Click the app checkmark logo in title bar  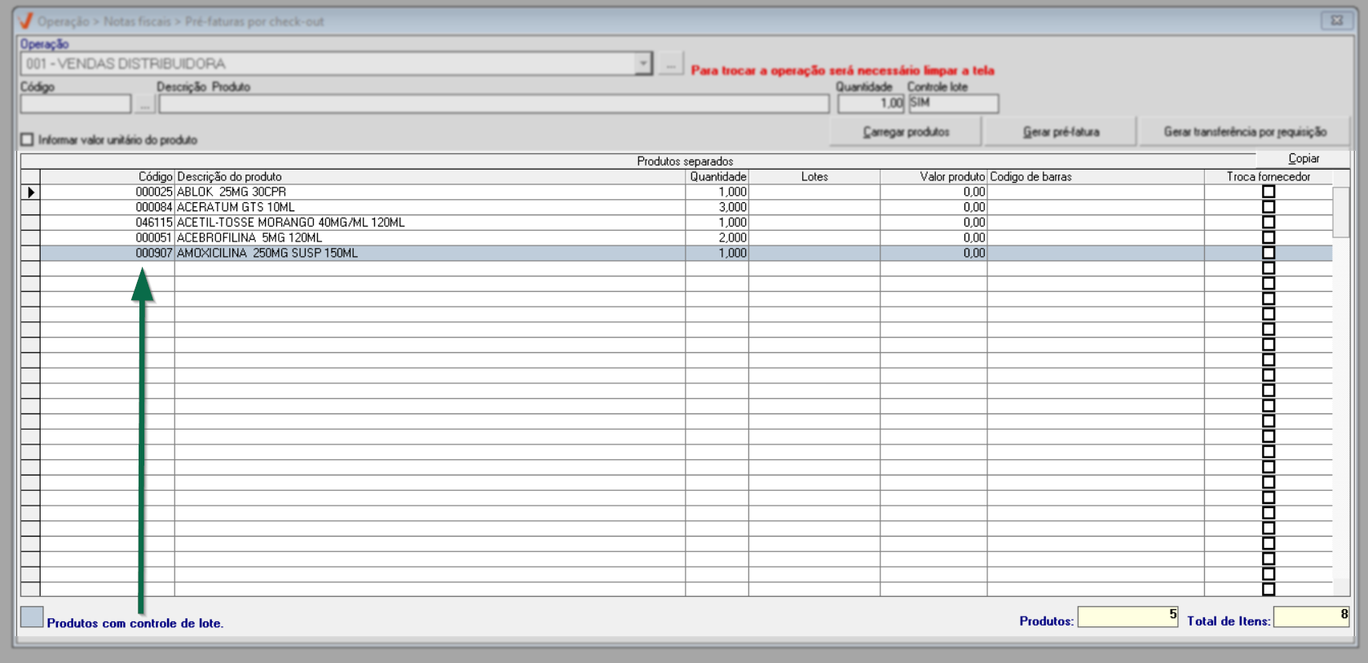(x=25, y=21)
